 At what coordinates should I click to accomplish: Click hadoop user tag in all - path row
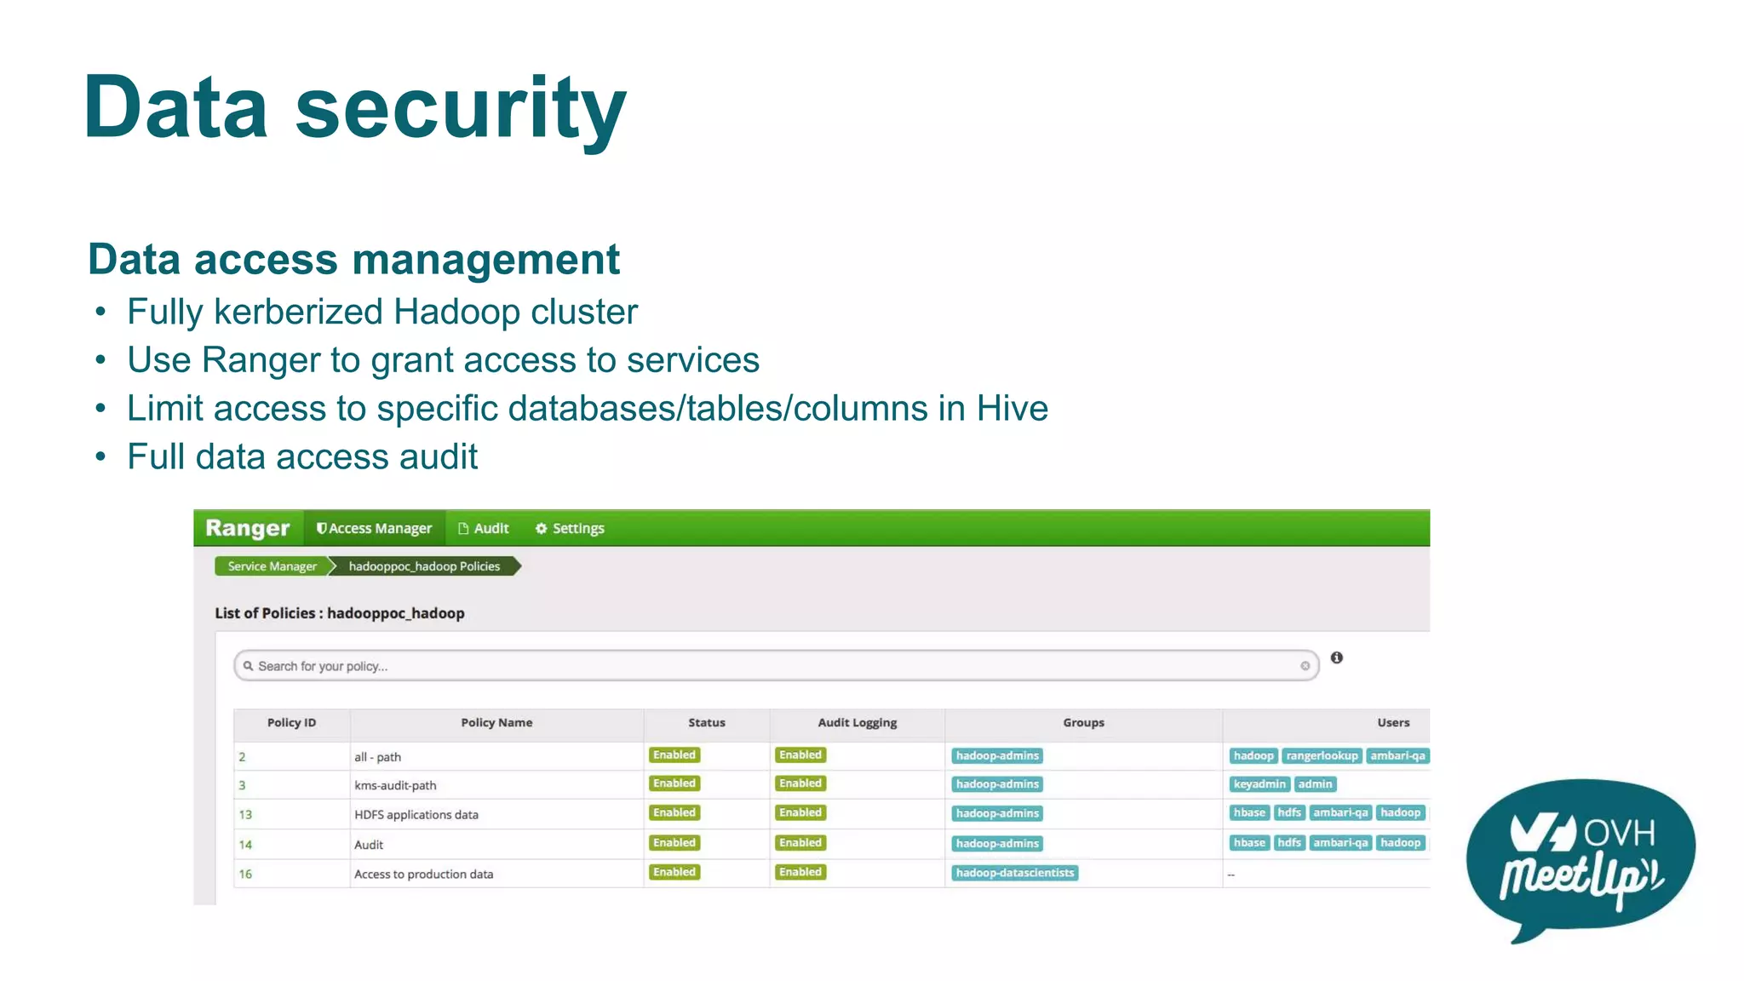pyautogui.click(x=1253, y=756)
